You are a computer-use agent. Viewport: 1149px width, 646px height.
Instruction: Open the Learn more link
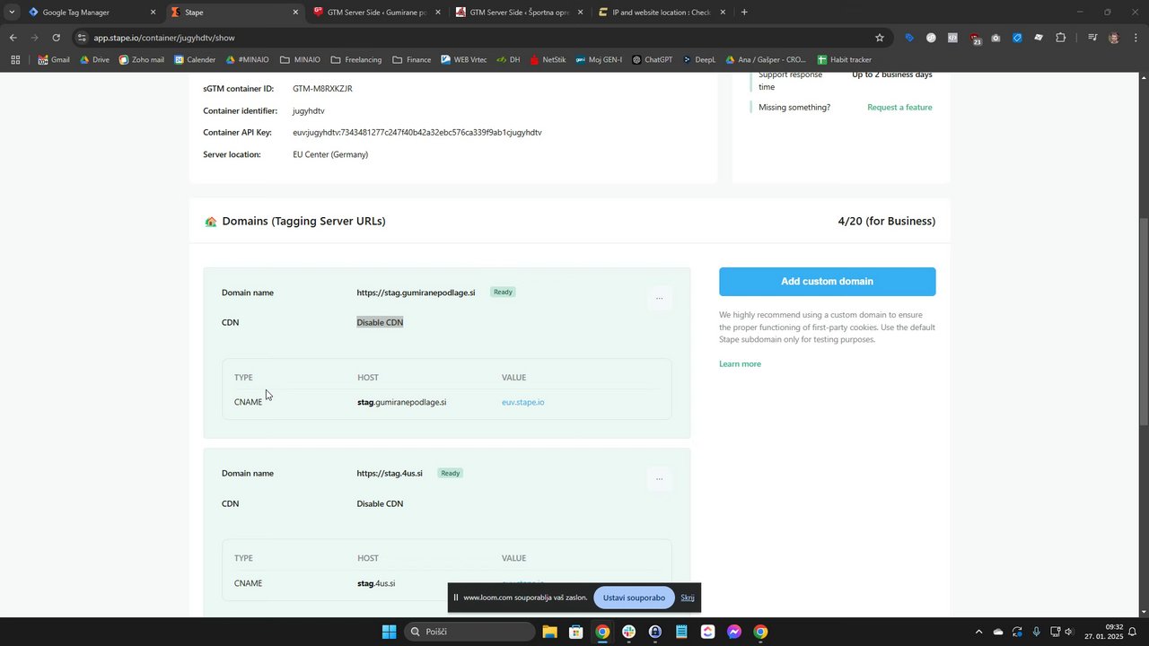click(740, 363)
